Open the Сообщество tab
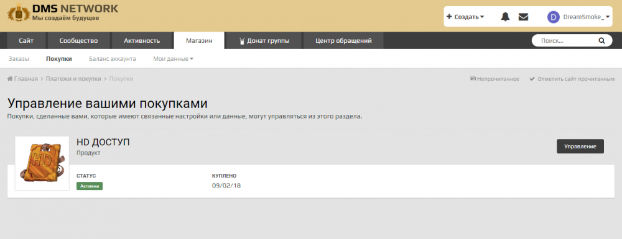Viewport: 622px width, 239px height. pyautogui.click(x=78, y=40)
